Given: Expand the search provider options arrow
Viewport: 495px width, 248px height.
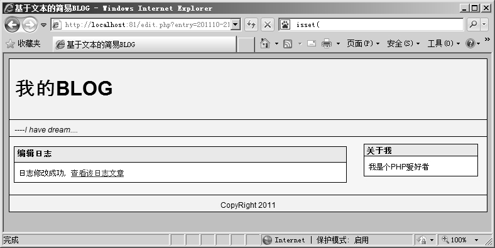Looking at the screenshot, I should point(484,24).
